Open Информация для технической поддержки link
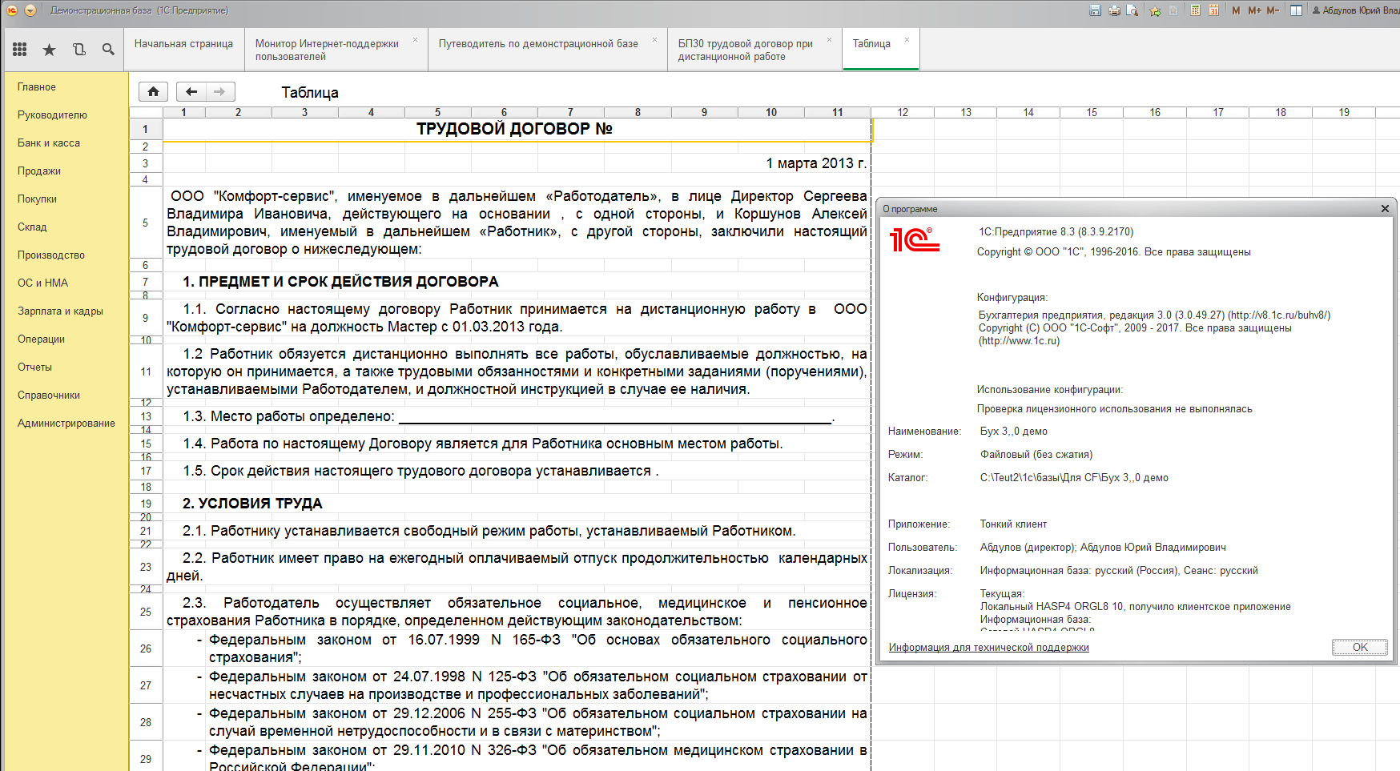 coord(988,648)
